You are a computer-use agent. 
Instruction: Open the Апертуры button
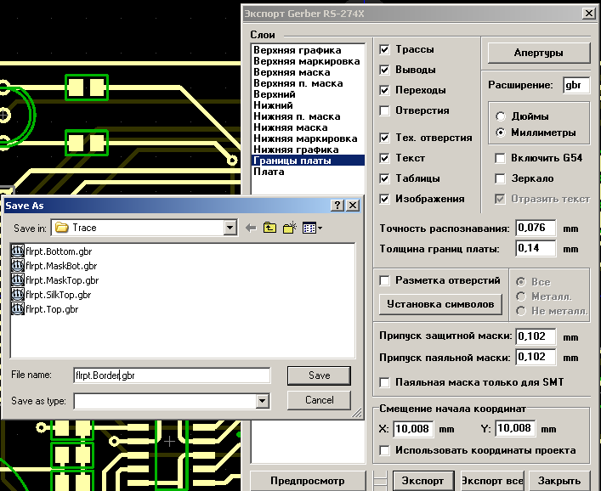(x=539, y=53)
